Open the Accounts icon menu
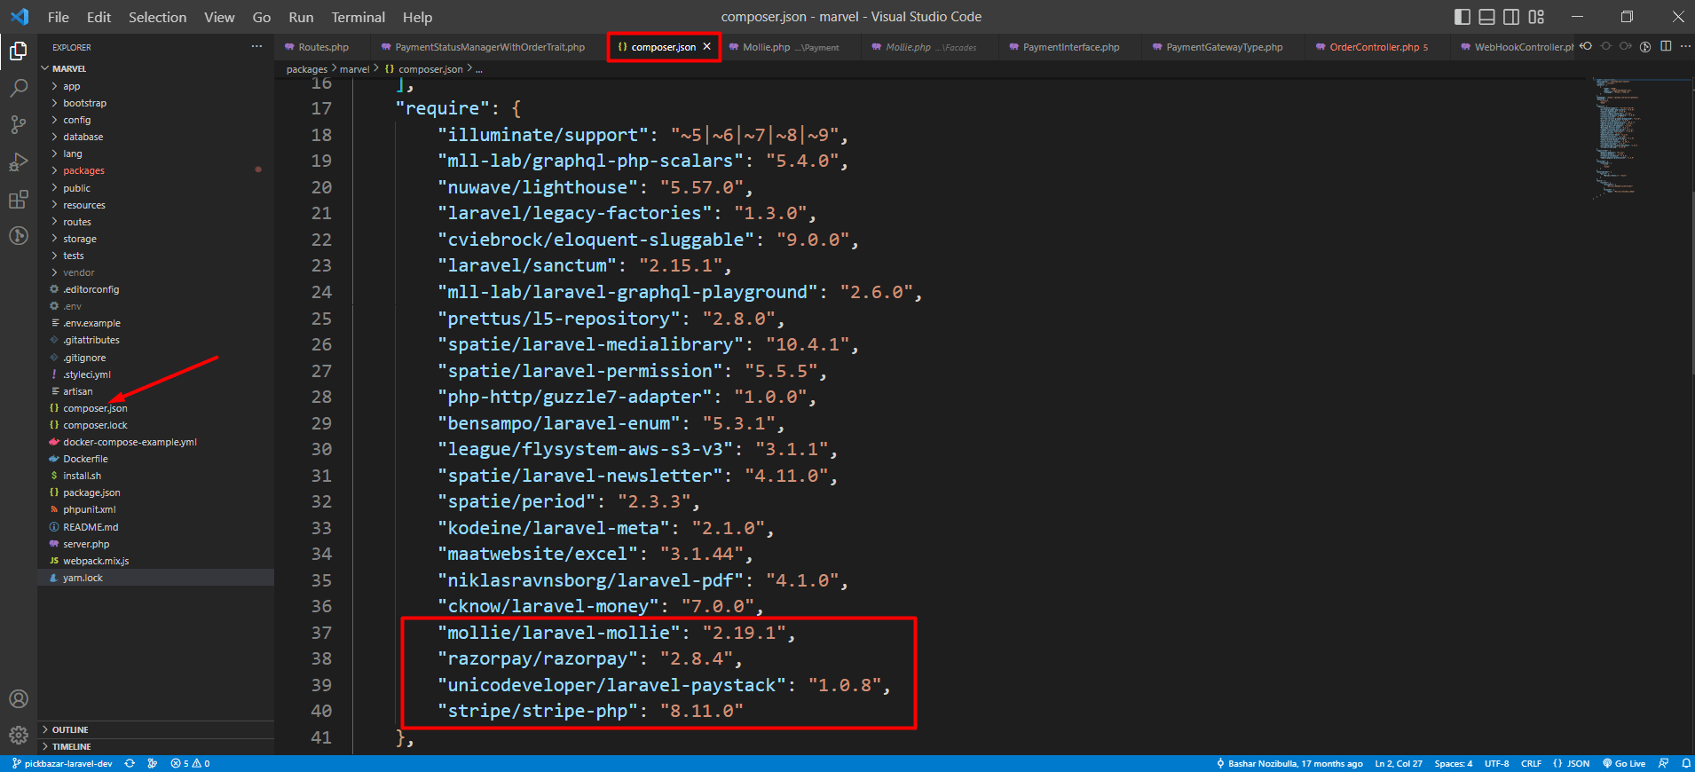 click(x=18, y=698)
